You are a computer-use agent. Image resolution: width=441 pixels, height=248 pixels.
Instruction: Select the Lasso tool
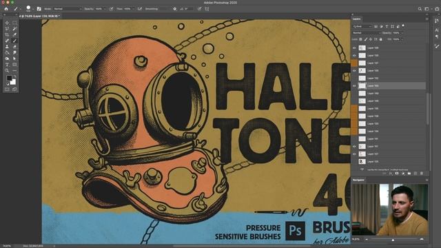7,29
